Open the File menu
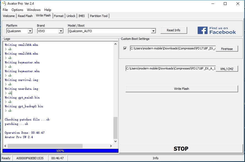The image size is (245, 162). tap(5, 10)
